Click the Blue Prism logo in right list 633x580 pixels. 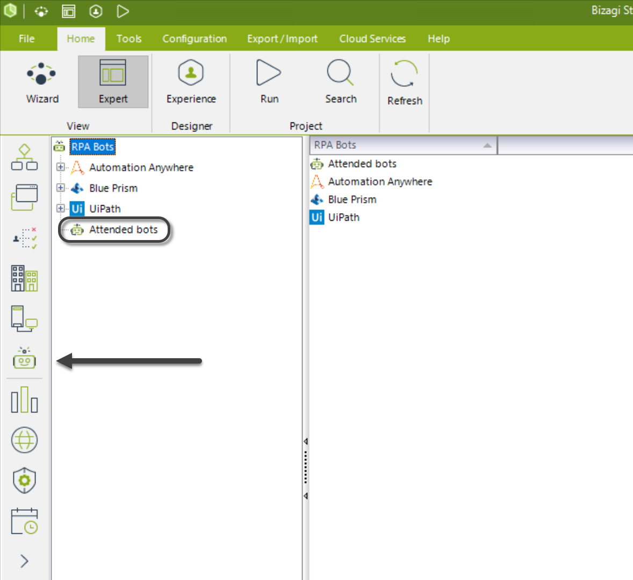pos(317,199)
